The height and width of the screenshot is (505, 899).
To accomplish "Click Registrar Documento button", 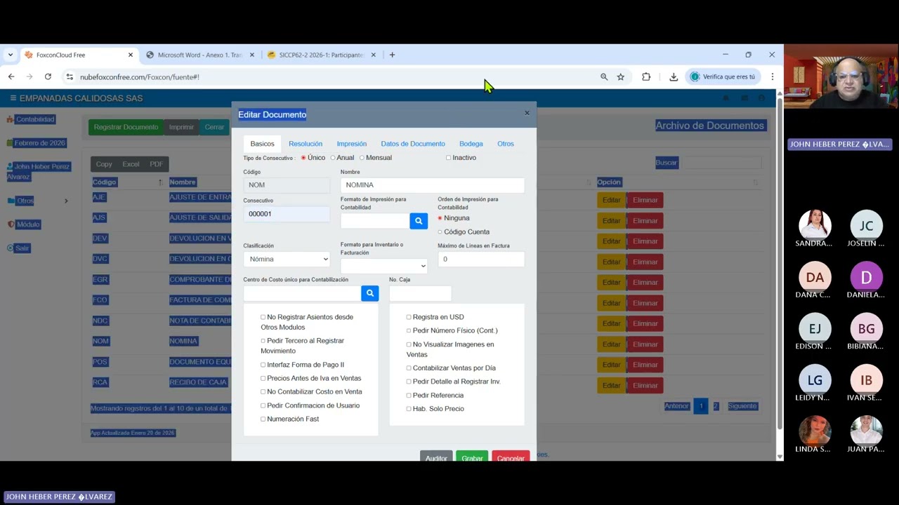I will pyautogui.click(x=126, y=127).
